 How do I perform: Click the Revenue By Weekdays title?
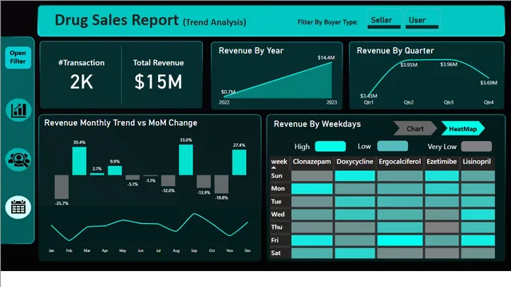317,124
